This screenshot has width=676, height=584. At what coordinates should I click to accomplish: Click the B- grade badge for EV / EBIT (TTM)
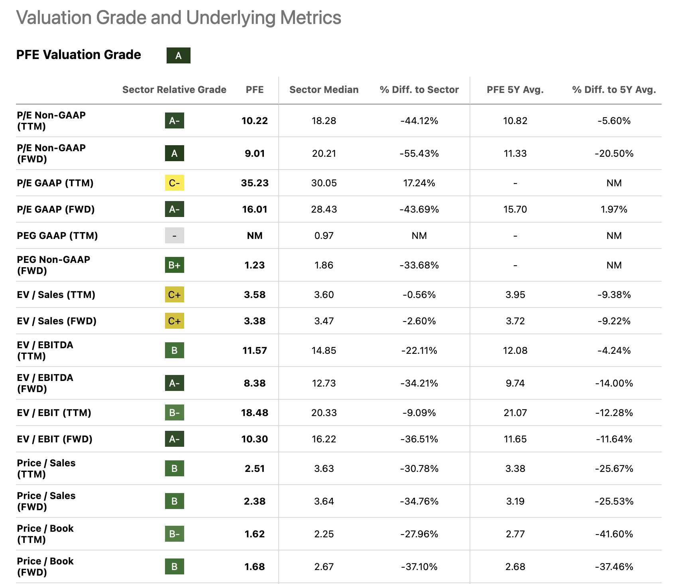pos(174,413)
